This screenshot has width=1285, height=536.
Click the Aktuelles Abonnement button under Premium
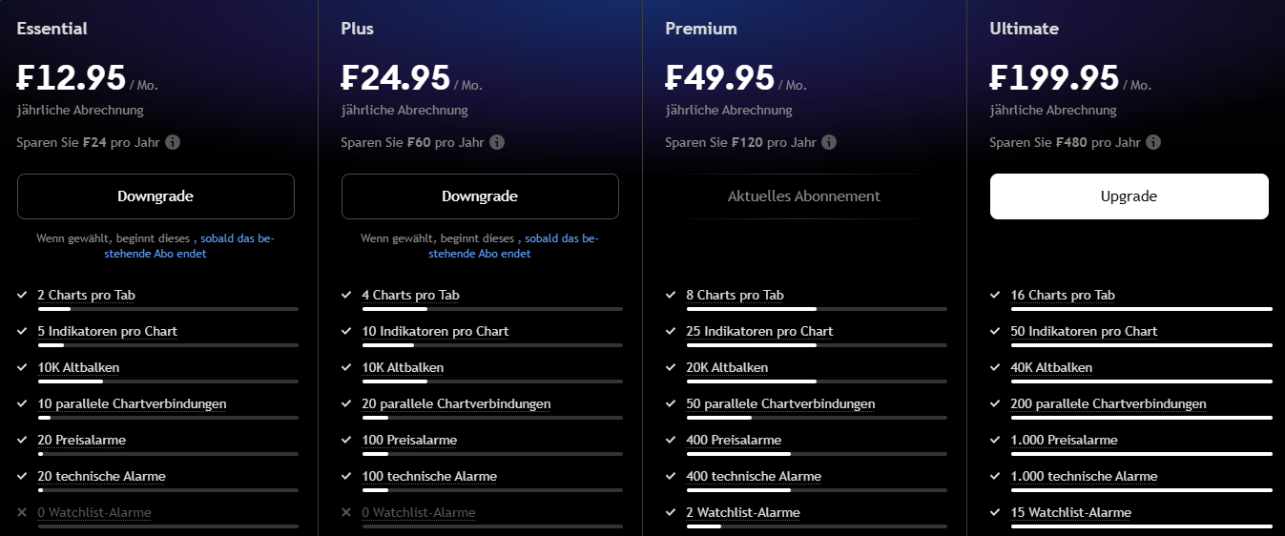[804, 196]
